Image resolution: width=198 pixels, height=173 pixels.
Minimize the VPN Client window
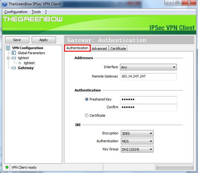pyautogui.click(x=169, y=3)
